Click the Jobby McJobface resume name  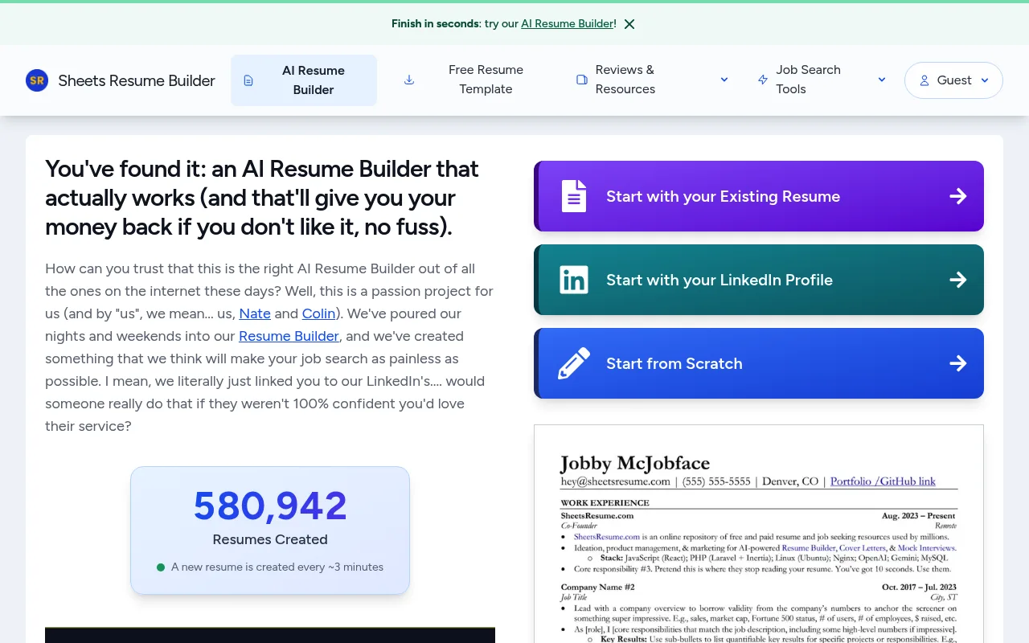pyautogui.click(x=635, y=464)
